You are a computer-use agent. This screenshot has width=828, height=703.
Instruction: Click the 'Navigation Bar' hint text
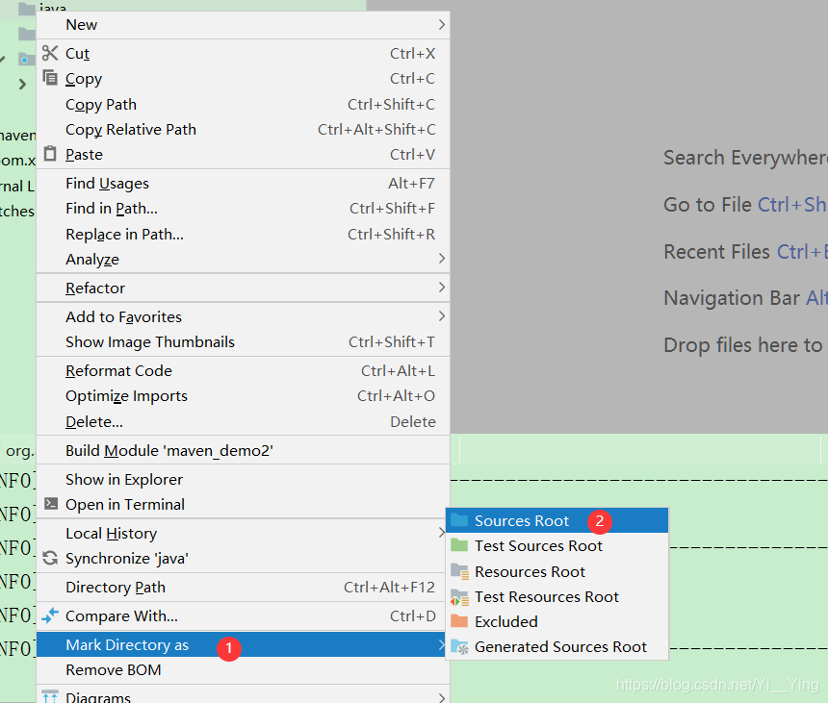[x=732, y=298]
